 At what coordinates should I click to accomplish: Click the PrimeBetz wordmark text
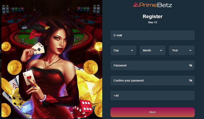156,5
